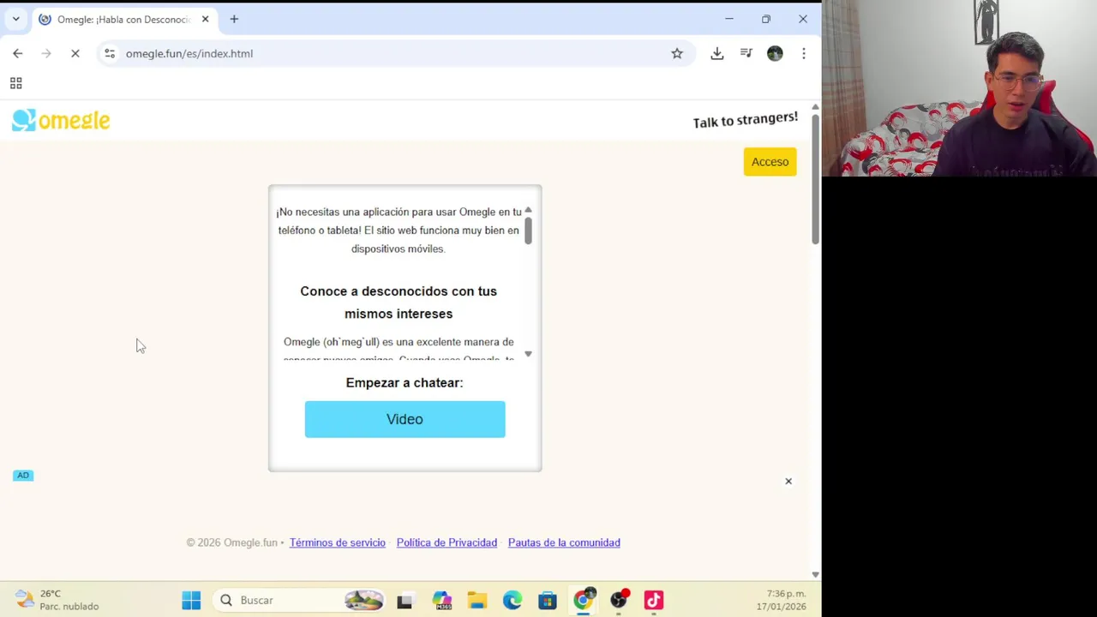The image size is (1097, 617).
Task: Close the Omegle tab
Action: tap(205, 19)
